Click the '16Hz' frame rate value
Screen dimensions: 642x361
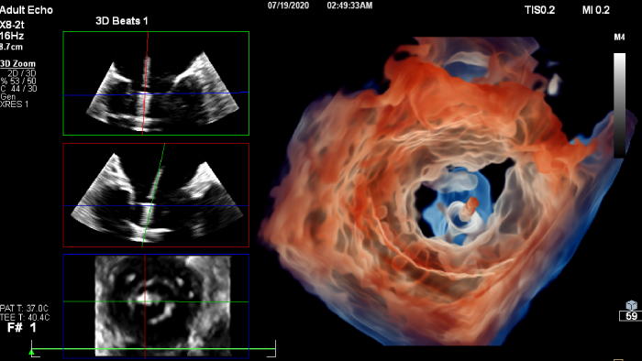[12, 36]
